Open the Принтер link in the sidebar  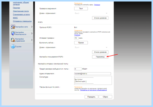pos(16,8)
